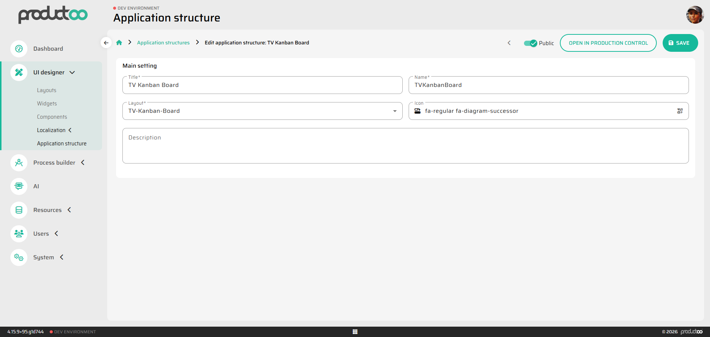
Task: Click the Users group icon
Action: pyautogui.click(x=19, y=234)
